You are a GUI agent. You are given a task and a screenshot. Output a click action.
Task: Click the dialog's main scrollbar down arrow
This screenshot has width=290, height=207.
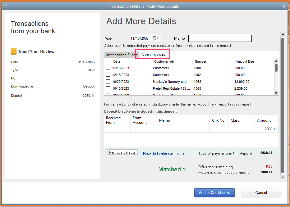tap(283, 177)
